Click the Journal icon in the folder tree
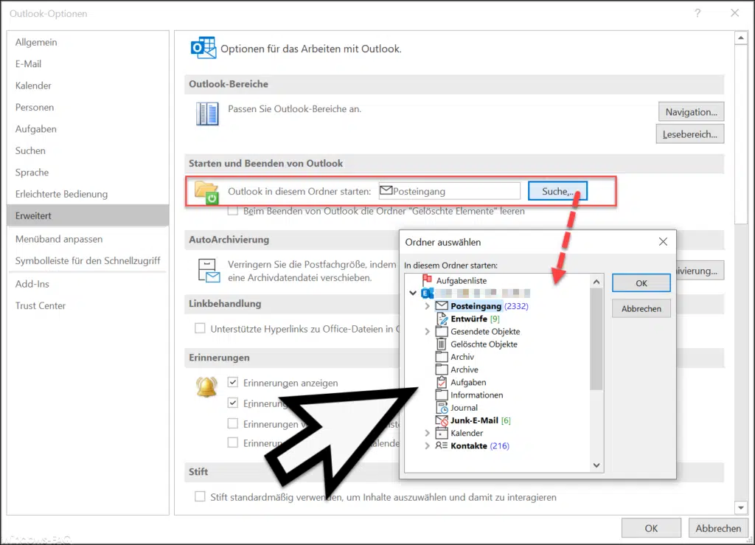This screenshot has width=755, height=545. (441, 407)
